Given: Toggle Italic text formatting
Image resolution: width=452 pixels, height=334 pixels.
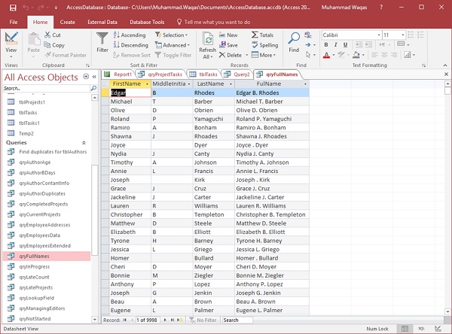Looking at the screenshot, I should pyautogui.click(x=334, y=44).
